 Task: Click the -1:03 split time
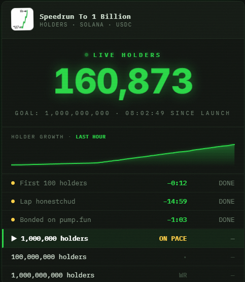coord(177,220)
